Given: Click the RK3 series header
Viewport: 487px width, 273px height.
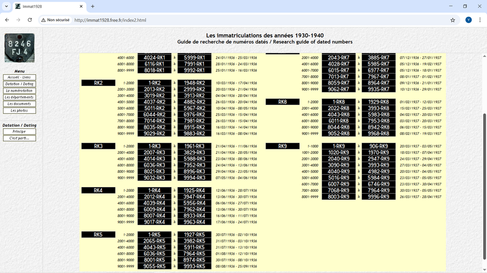Looking at the screenshot, I should click(x=98, y=146).
